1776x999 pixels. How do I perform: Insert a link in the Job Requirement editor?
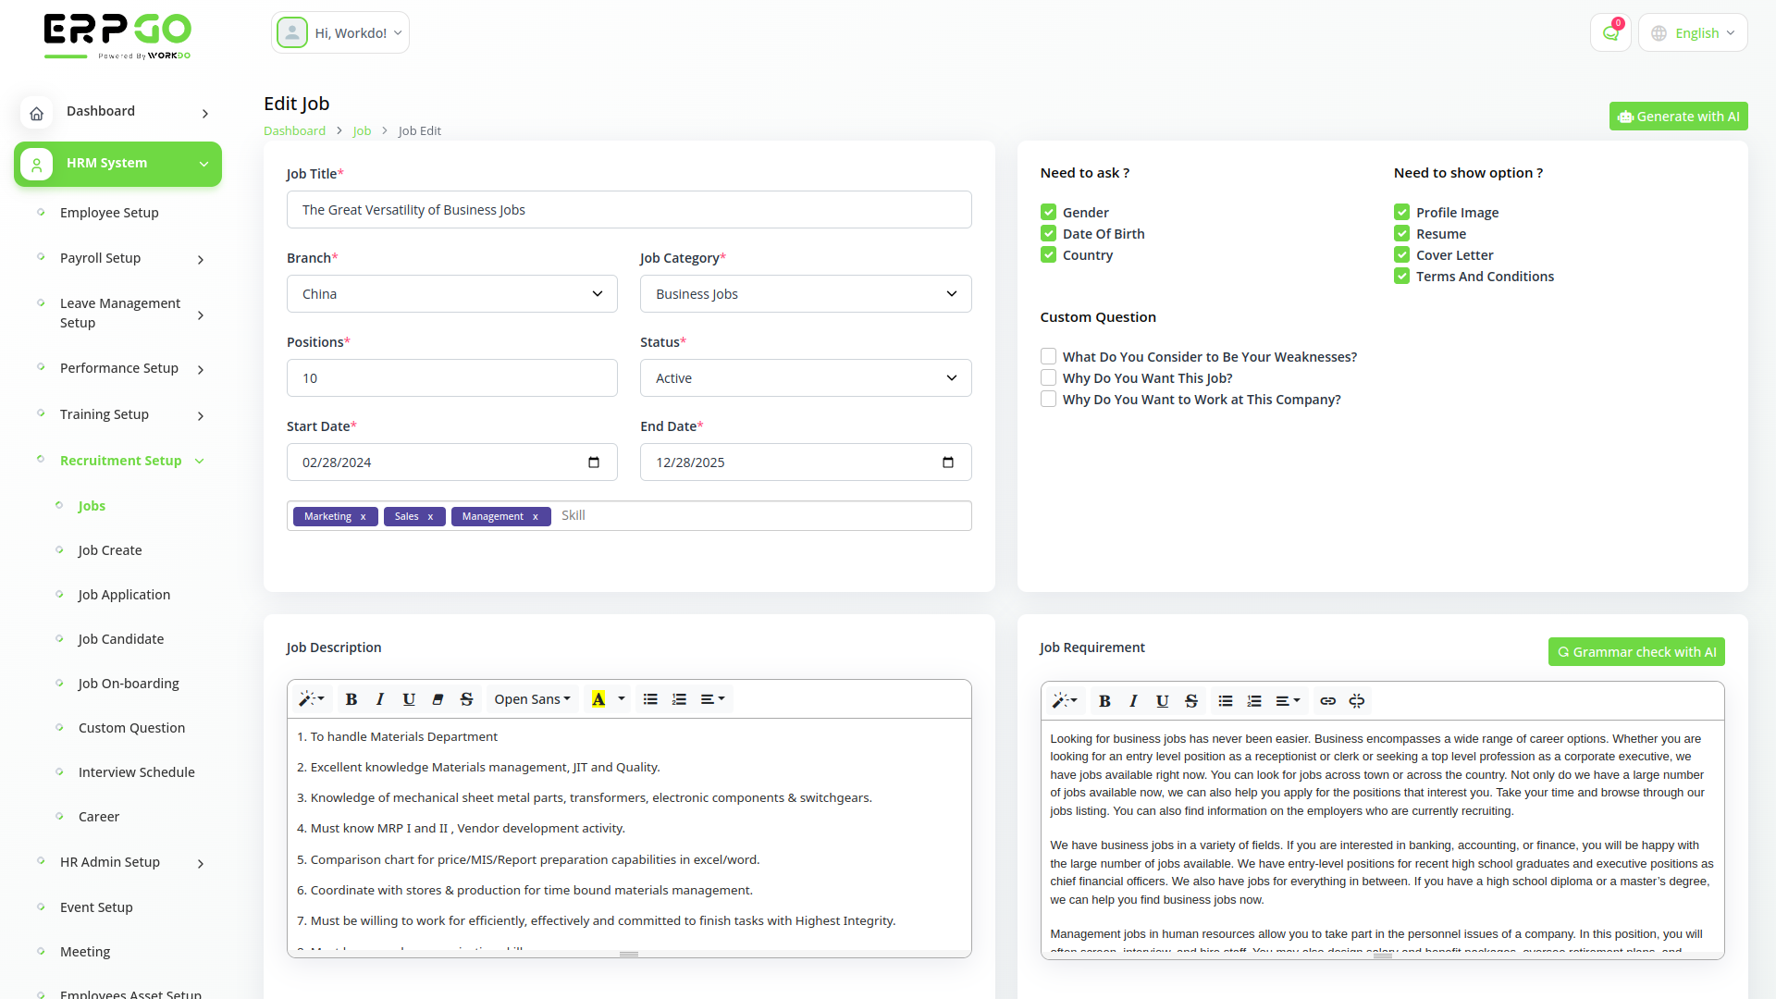[x=1327, y=700]
